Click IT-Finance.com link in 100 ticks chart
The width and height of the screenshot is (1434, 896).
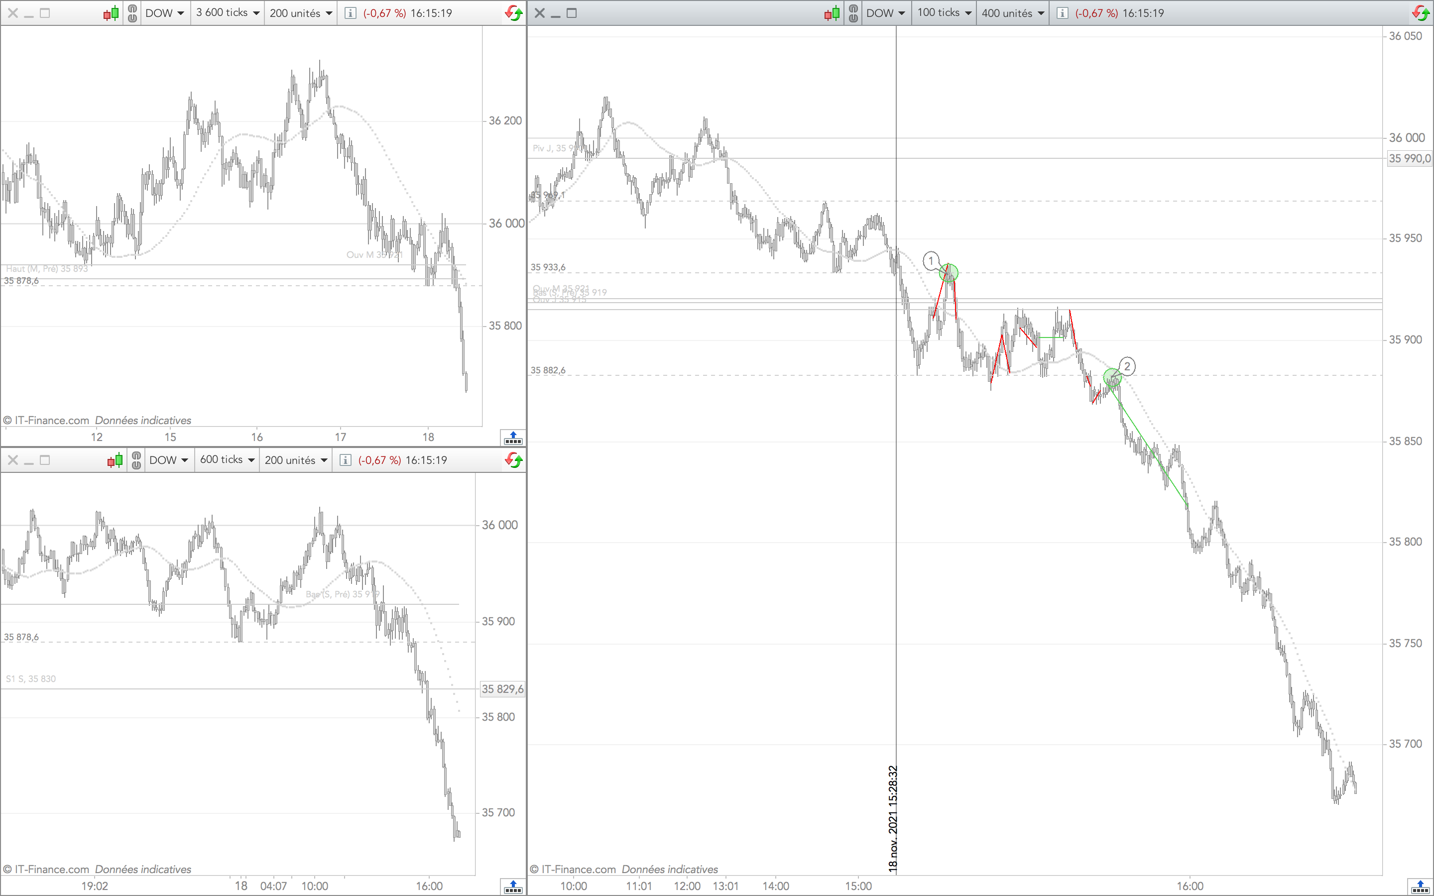coord(579,869)
